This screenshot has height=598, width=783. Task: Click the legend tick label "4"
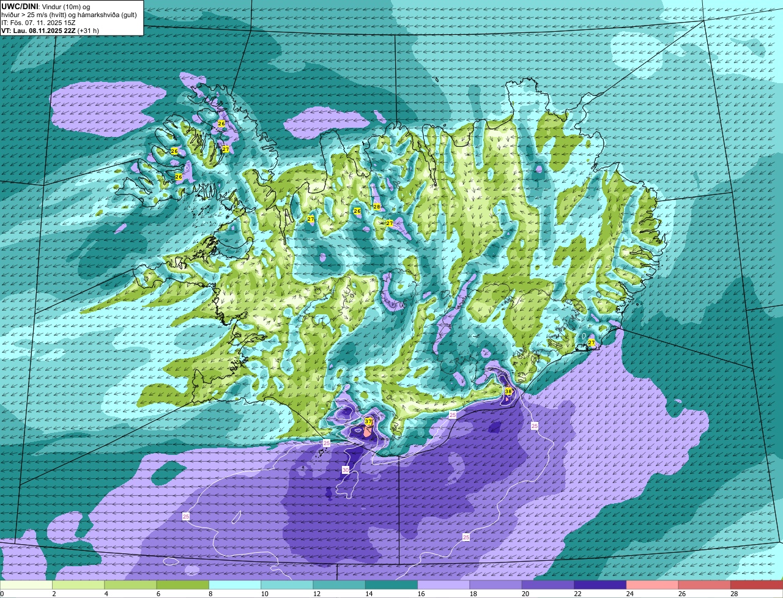pos(106,594)
